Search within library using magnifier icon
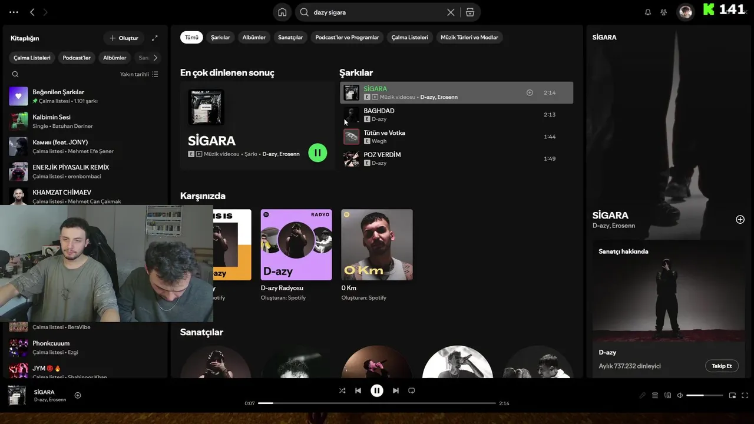This screenshot has width=754, height=424. [x=15, y=74]
